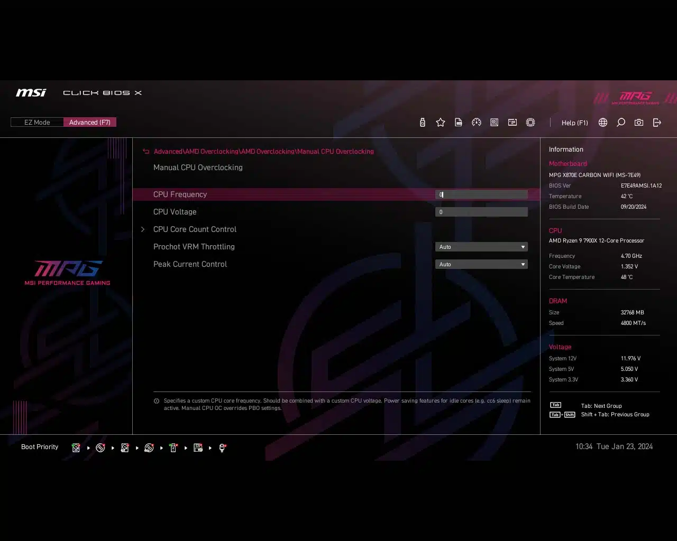Click the exit door icon

(x=657, y=123)
